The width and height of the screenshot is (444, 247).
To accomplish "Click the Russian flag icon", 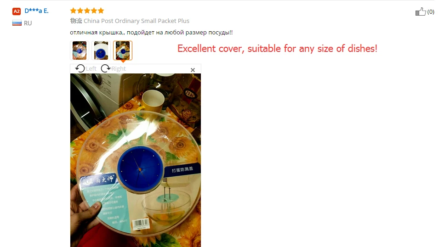I will coord(17,23).
